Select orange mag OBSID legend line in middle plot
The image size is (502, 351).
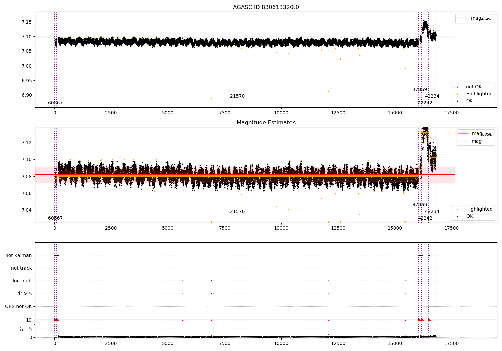pyautogui.click(x=463, y=134)
